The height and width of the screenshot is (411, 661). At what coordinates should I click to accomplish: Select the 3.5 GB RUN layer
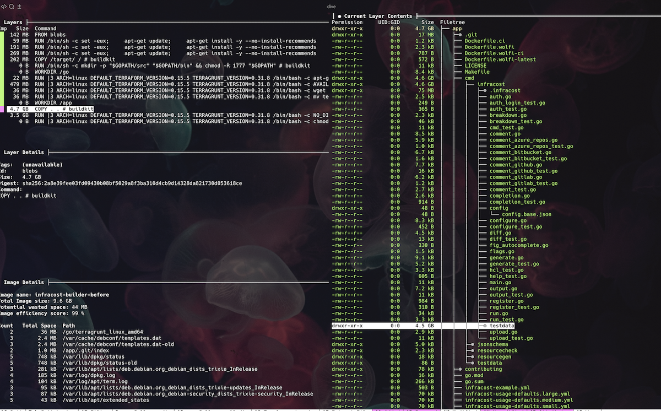click(165, 115)
